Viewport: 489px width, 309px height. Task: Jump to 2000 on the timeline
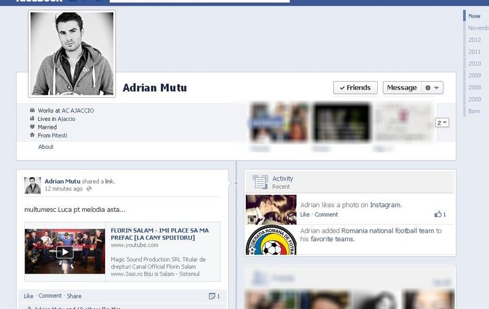click(474, 100)
